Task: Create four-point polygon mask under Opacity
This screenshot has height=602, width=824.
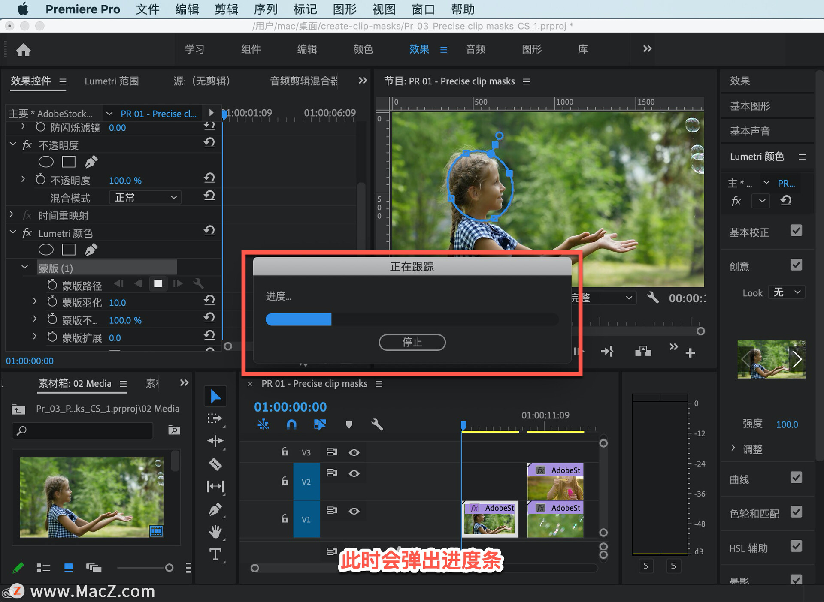Action: tap(69, 162)
